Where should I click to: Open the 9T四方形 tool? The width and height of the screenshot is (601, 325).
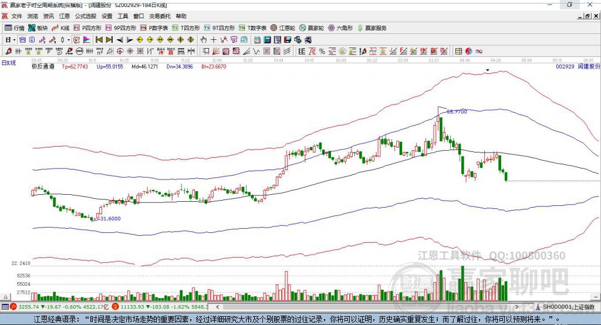(220, 28)
